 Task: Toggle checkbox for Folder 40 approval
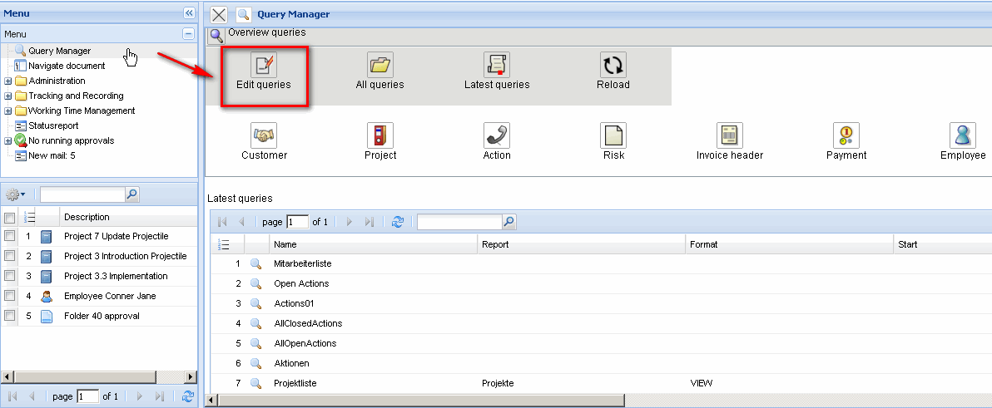[x=10, y=316]
